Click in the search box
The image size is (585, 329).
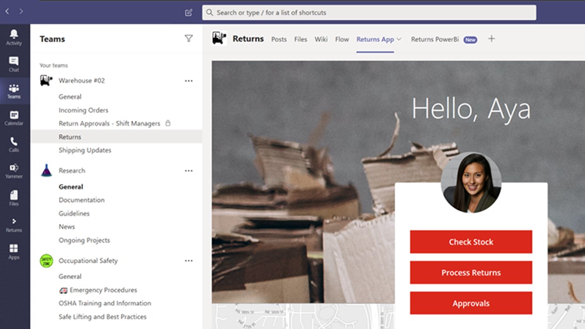click(x=369, y=13)
